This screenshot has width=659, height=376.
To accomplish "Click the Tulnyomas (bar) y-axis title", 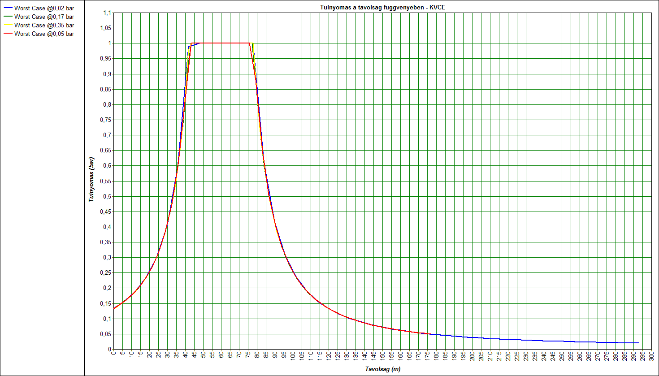I will click(x=91, y=179).
